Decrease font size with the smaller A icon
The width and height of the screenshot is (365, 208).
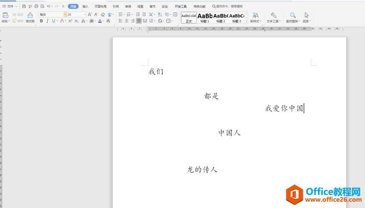(x=95, y=15)
